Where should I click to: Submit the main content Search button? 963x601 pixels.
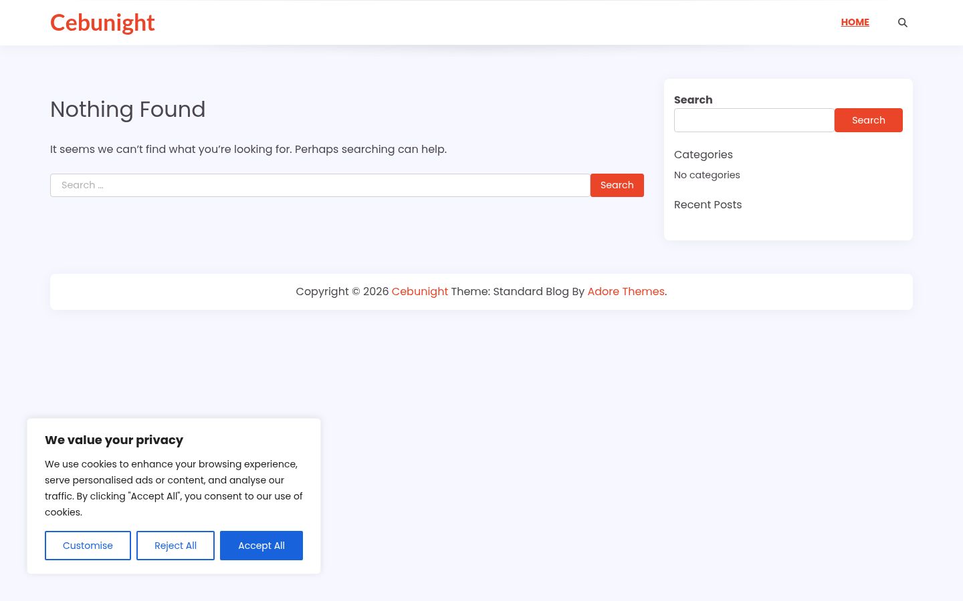tap(617, 185)
